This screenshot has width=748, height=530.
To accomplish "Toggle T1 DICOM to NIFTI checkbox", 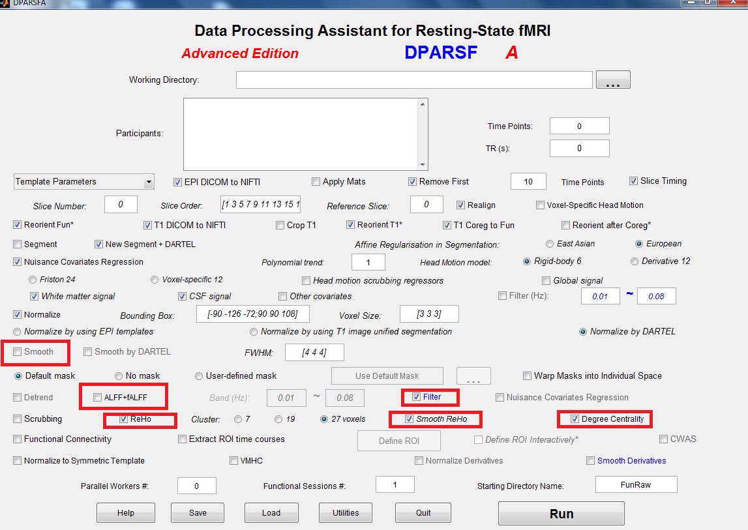I will [147, 225].
